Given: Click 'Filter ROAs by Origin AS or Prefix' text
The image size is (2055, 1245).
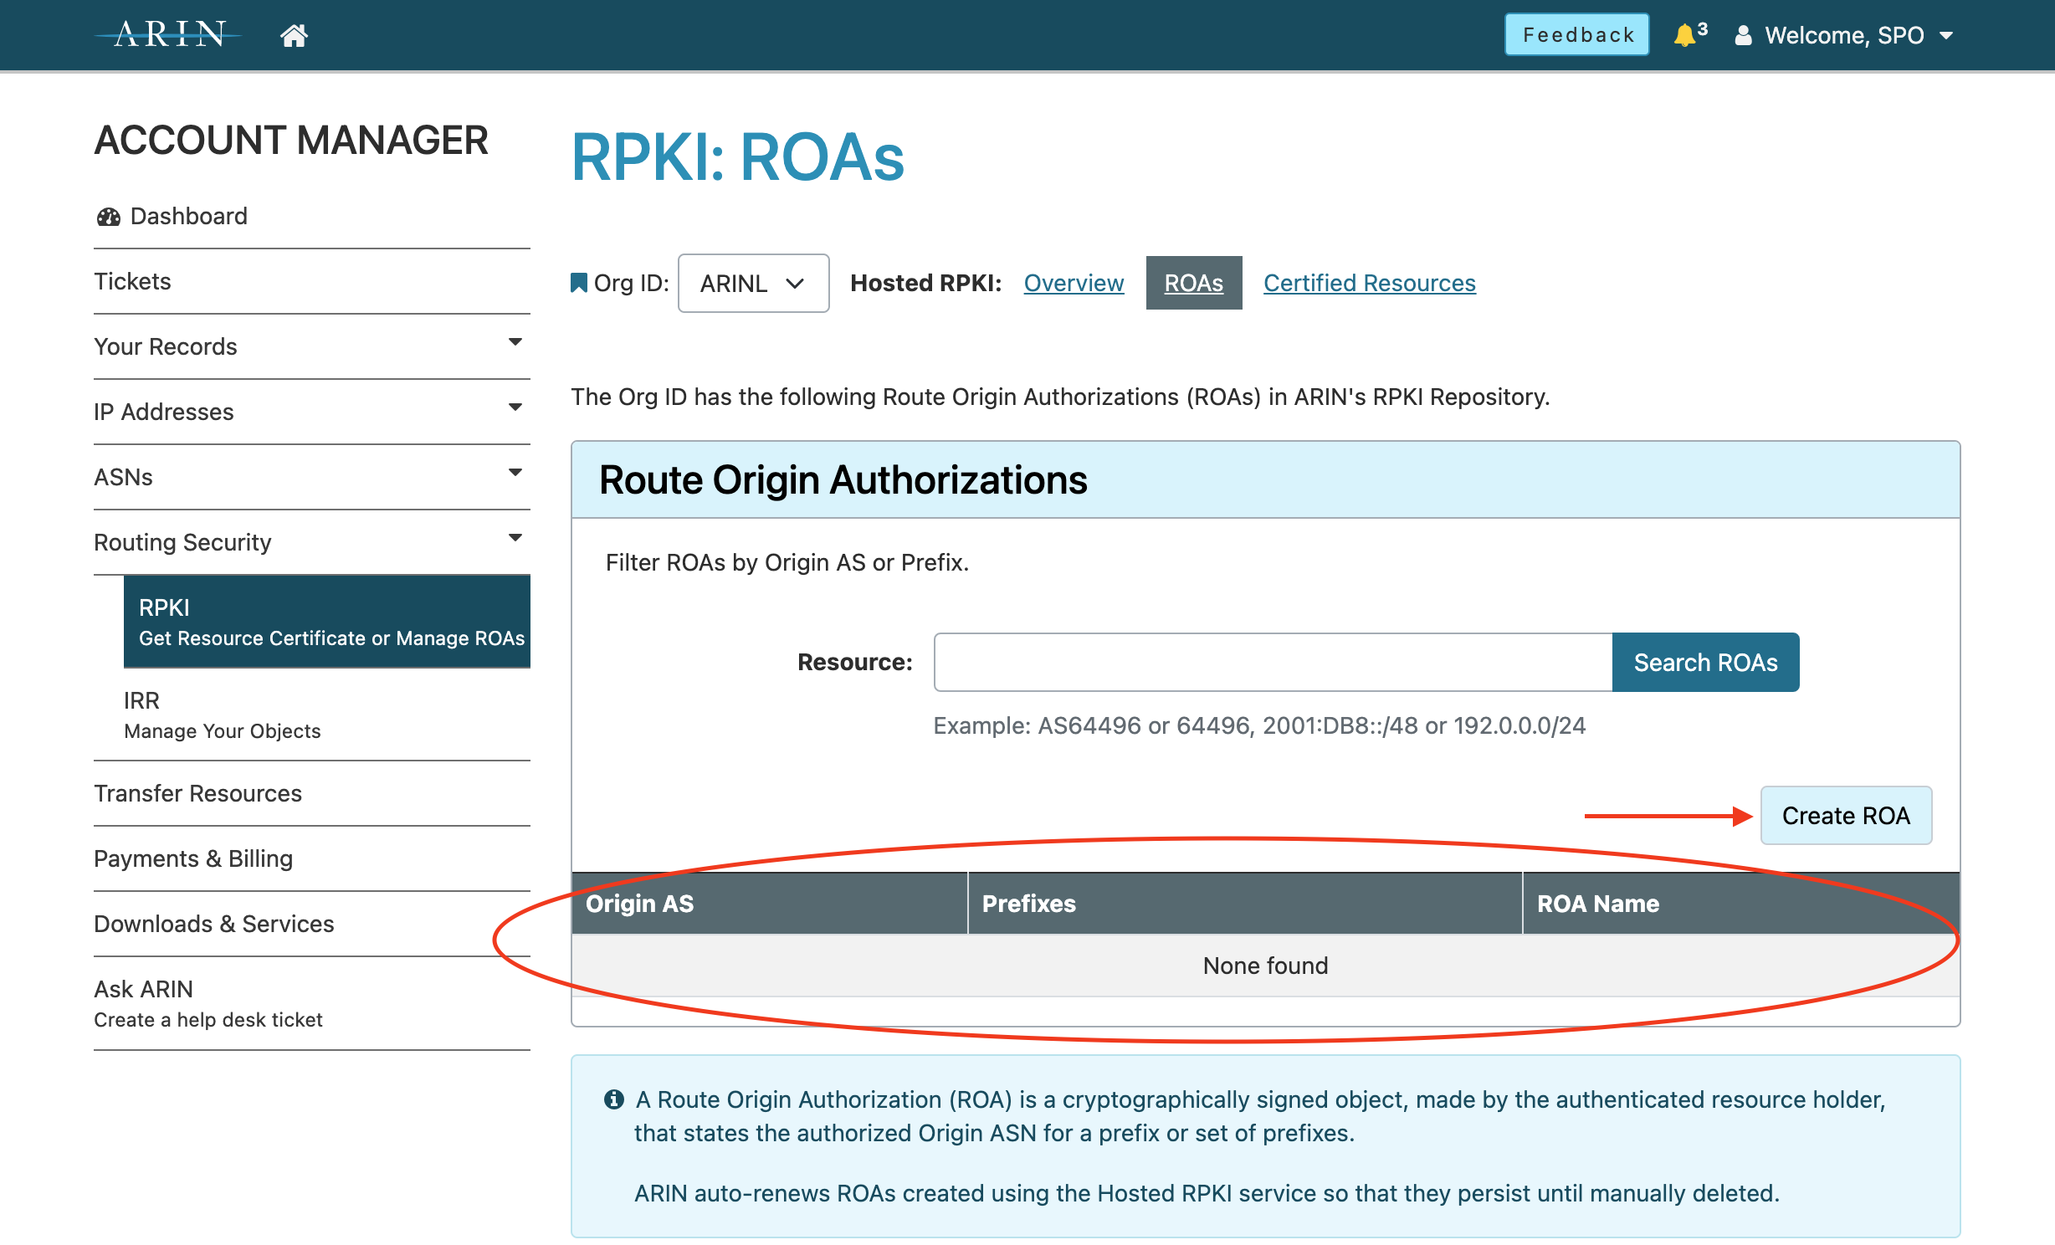Looking at the screenshot, I should tap(787, 562).
